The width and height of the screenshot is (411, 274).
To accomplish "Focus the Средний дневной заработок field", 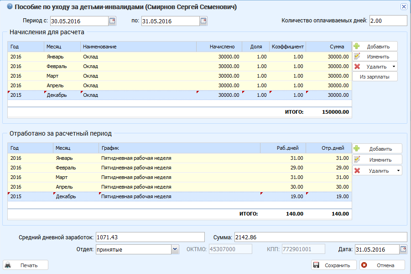I will click(150, 237).
